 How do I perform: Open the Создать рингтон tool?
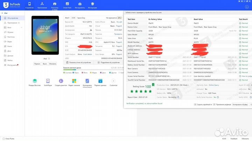[x=61, y=83]
